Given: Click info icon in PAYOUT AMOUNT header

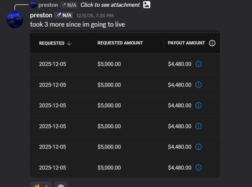Looking at the screenshot, I should (212, 43).
